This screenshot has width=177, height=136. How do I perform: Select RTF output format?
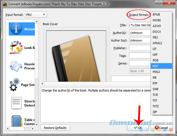coord(161,83)
